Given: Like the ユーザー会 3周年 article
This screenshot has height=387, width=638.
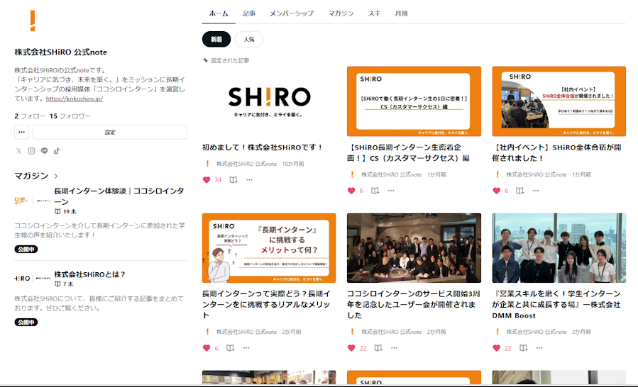Looking at the screenshot, I should [x=351, y=347].
